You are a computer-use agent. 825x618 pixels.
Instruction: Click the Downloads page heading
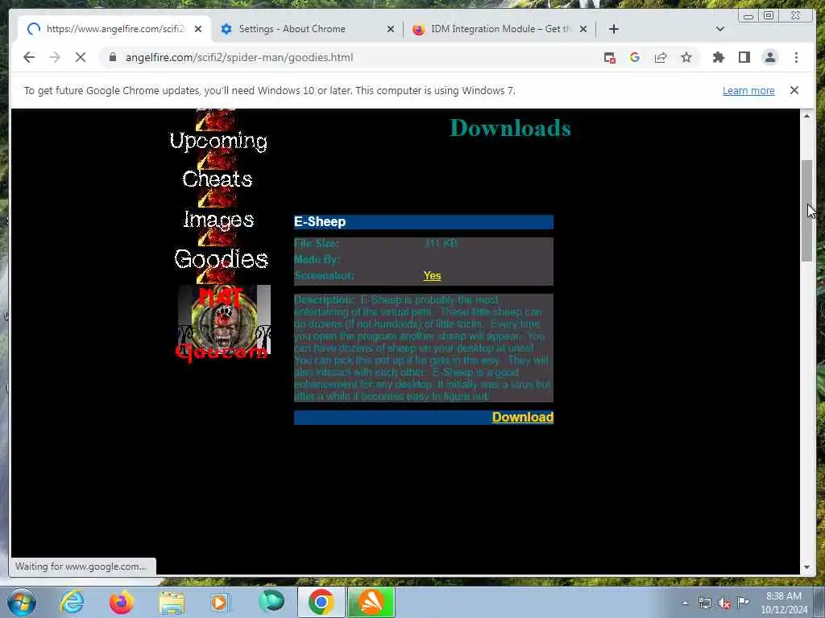click(510, 128)
